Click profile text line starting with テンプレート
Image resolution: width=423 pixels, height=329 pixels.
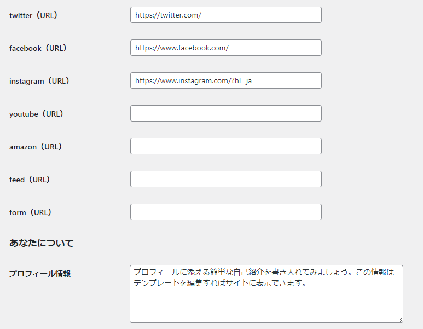[220, 283]
